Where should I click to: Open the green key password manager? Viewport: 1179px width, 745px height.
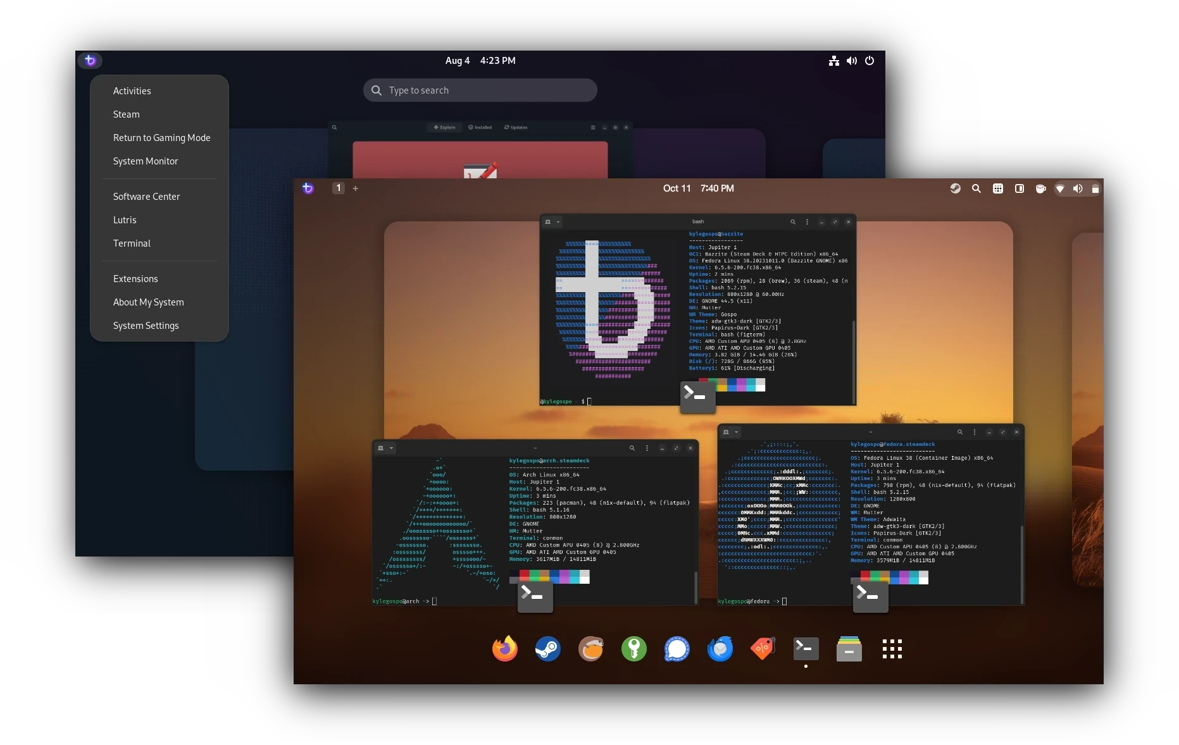633,649
